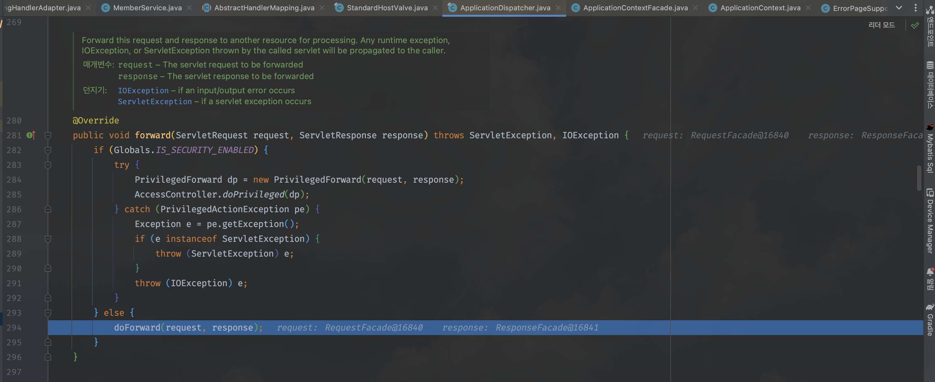Open the Device Manager tool window
This screenshot has width=935, height=382.
pos(930,221)
